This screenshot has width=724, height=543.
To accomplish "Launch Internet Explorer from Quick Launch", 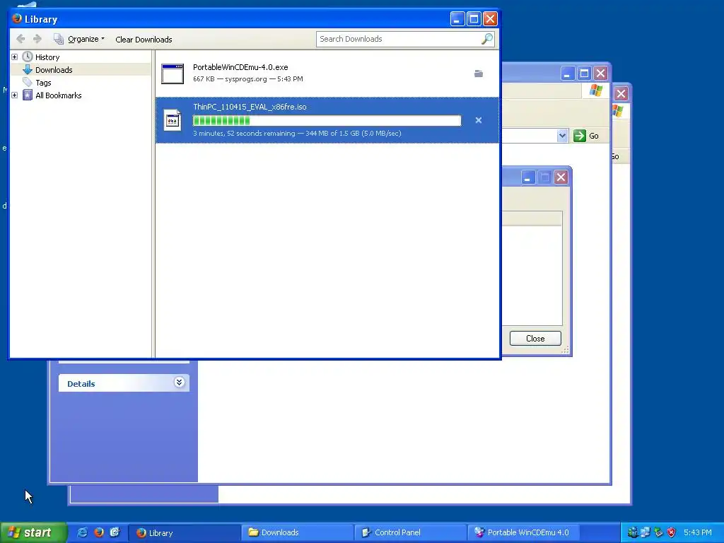I will point(82,532).
